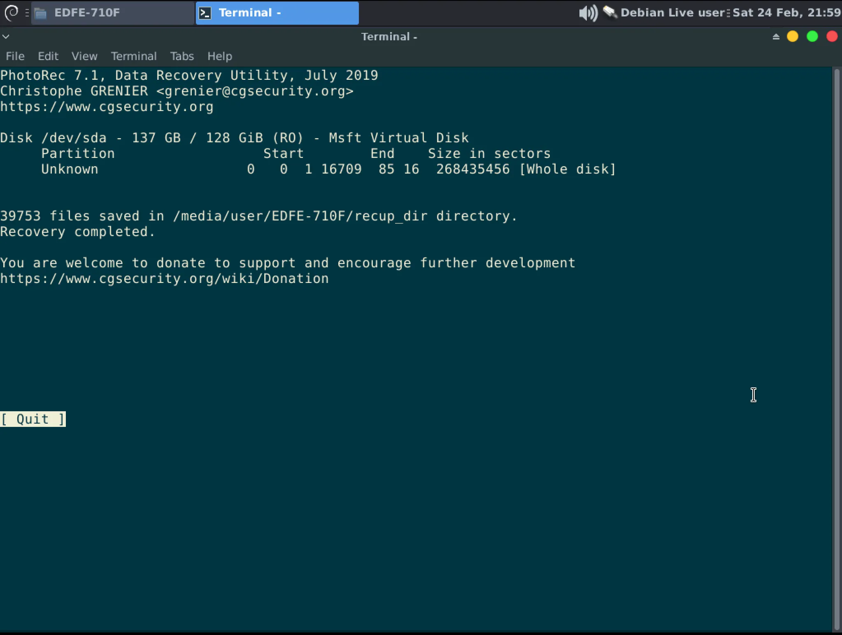842x635 pixels.
Task: Minimize the terminal using the yellow button
Action: [792, 37]
